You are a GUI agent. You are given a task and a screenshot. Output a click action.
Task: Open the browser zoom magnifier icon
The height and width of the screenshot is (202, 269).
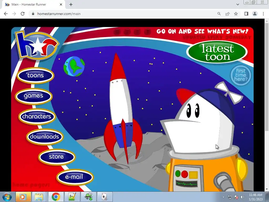[x=219, y=14]
